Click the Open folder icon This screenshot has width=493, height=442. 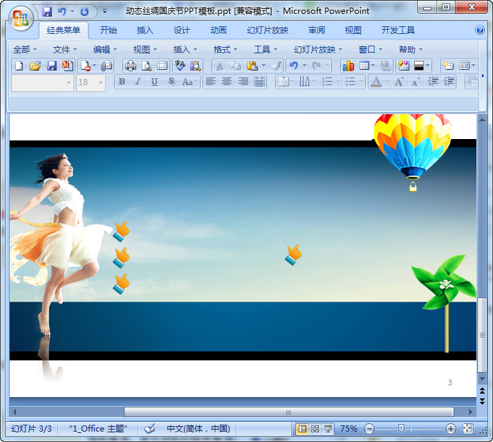click(x=35, y=66)
